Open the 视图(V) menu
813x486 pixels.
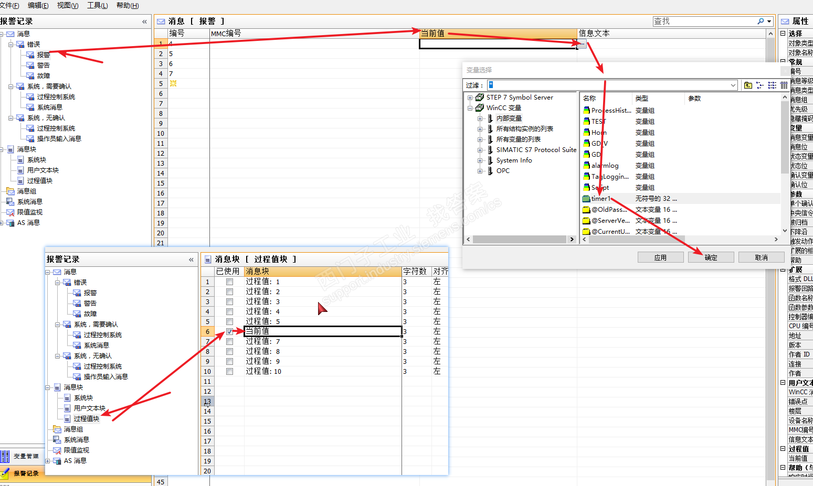(x=68, y=5)
